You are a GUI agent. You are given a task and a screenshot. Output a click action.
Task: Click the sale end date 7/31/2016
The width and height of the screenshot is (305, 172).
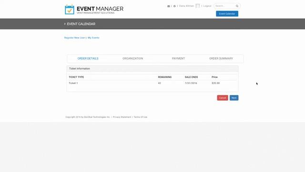(x=191, y=83)
